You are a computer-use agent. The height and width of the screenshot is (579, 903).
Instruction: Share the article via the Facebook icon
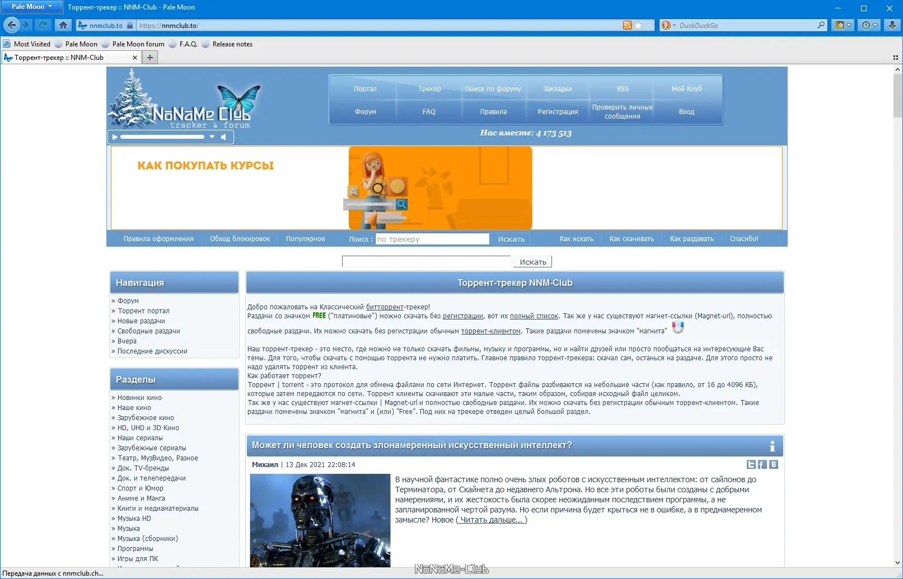762,464
